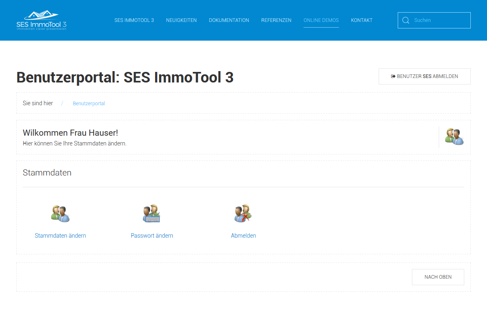
Task: Open the DOKUMENTATION menu item
Action: click(229, 20)
